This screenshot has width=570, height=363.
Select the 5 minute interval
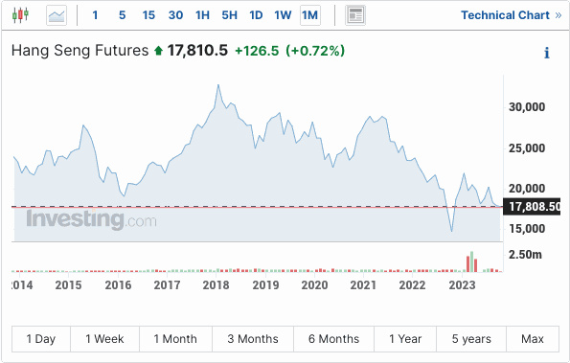tap(123, 15)
